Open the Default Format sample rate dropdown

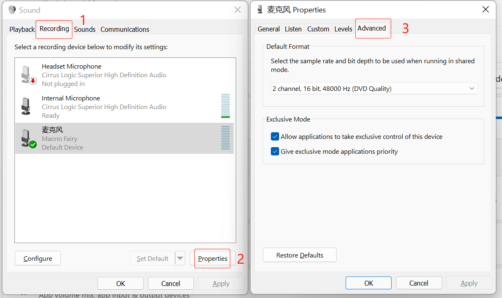pyautogui.click(x=374, y=88)
